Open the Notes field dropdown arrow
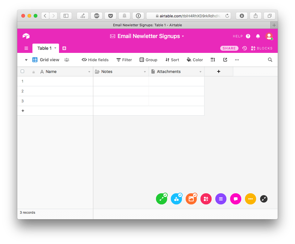 pos(145,72)
